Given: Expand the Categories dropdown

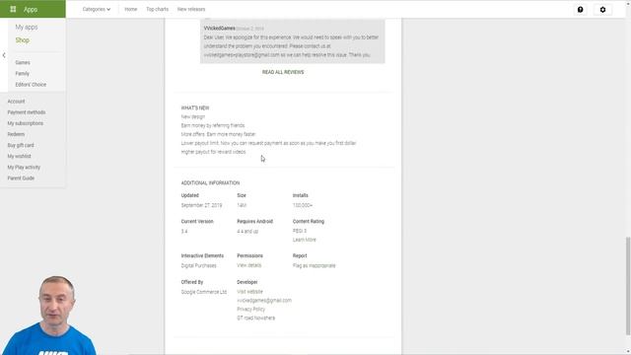Looking at the screenshot, I should click(97, 9).
